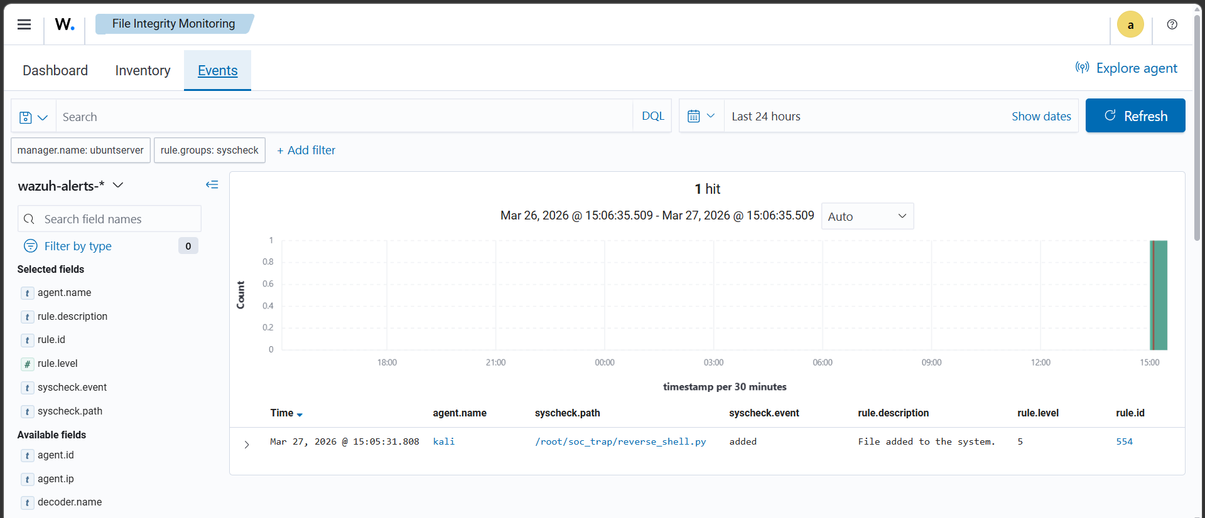This screenshot has width=1205, height=518.
Task: Switch to the Dashboard tab
Action: tap(55, 70)
